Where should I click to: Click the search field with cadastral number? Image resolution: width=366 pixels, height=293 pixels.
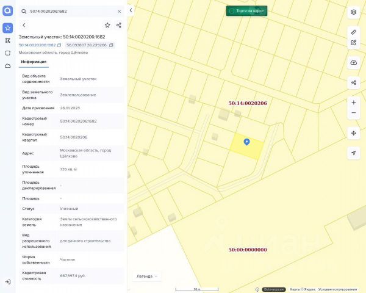tap(71, 12)
